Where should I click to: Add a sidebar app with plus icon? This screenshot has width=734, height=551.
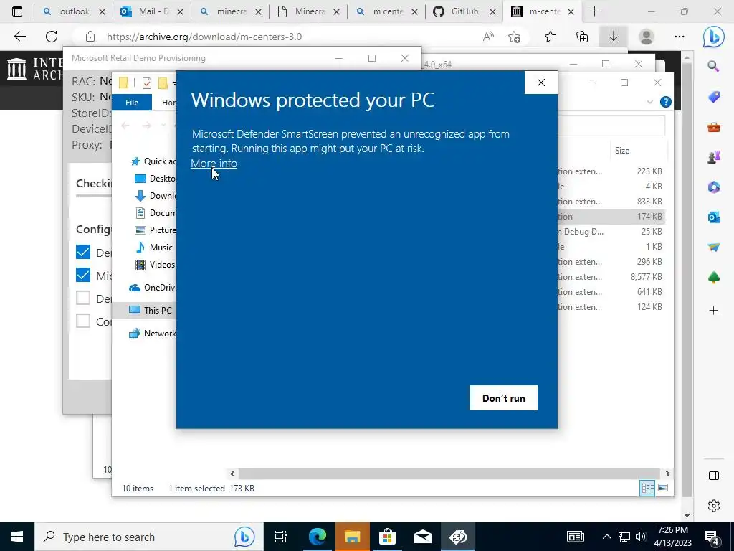coord(713,310)
